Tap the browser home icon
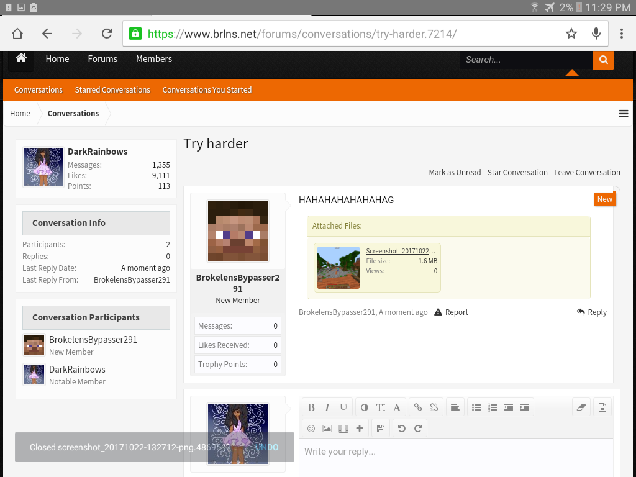The height and width of the screenshot is (477, 636). click(17, 34)
